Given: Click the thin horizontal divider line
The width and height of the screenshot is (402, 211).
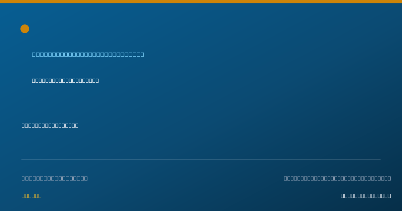Looking at the screenshot, I should [201, 159].
